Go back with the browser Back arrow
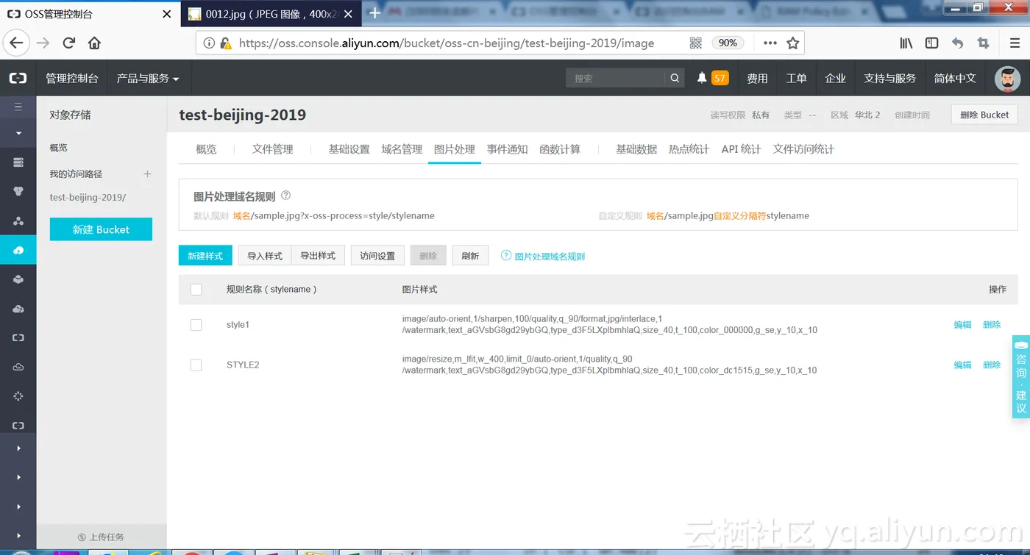This screenshot has width=1030, height=555. [17, 43]
